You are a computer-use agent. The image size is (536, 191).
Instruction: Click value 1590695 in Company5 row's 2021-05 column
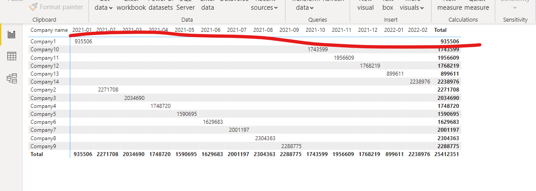[x=187, y=114]
